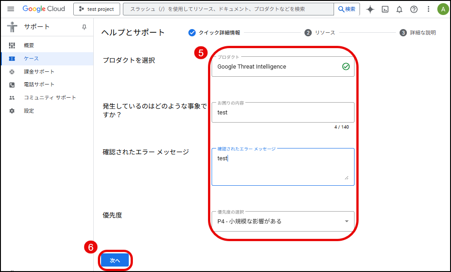Viewport: 451px width, 272px height.
Task: Click the 次へ button
Action: [115, 260]
